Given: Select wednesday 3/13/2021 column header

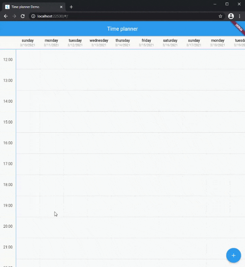Looking at the screenshot, I should point(99,43).
